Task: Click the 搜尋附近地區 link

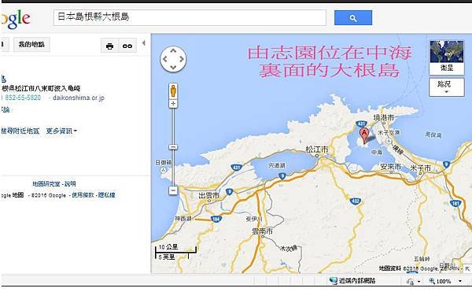Action: [20, 131]
